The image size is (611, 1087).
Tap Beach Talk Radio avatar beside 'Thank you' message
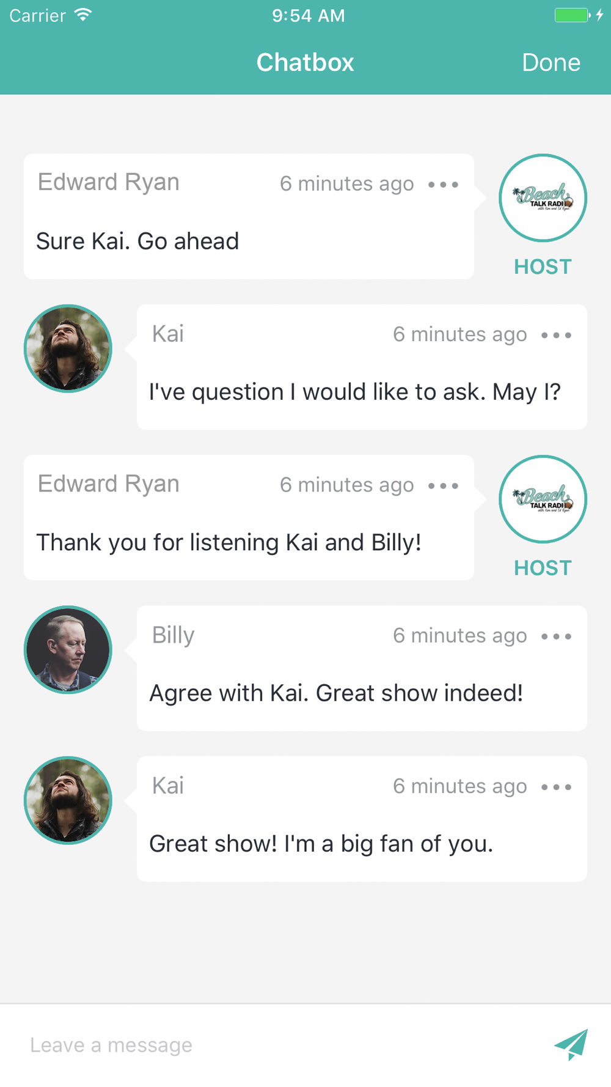tap(543, 499)
